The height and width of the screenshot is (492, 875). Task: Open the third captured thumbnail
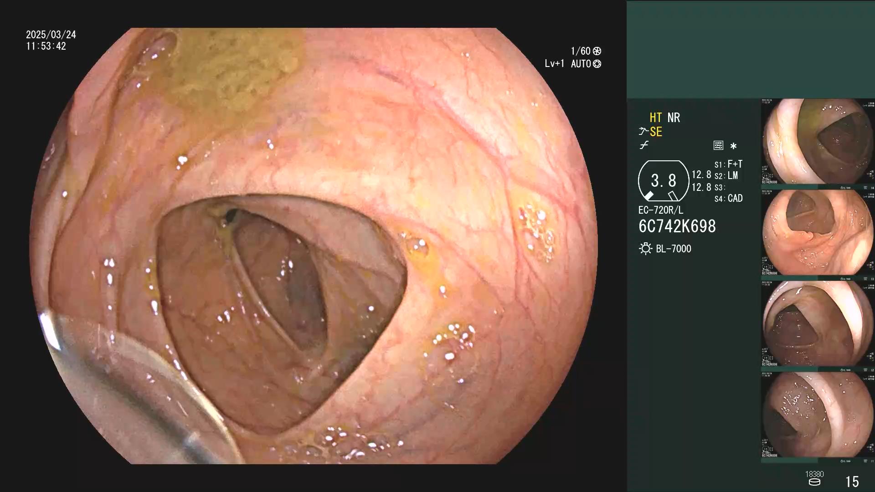tap(818, 324)
